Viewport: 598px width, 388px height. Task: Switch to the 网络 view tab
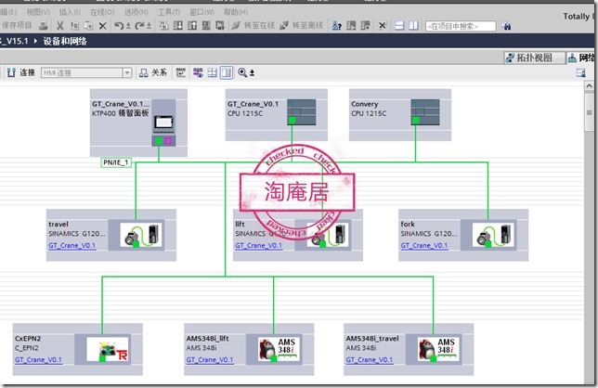[581, 58]
